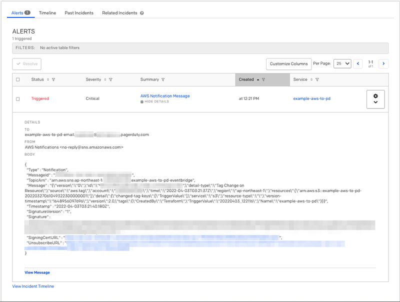The height and width of the screenshot is (302, 400).
Task: Switch to the Timeline tab
Action: pos(47,13)
